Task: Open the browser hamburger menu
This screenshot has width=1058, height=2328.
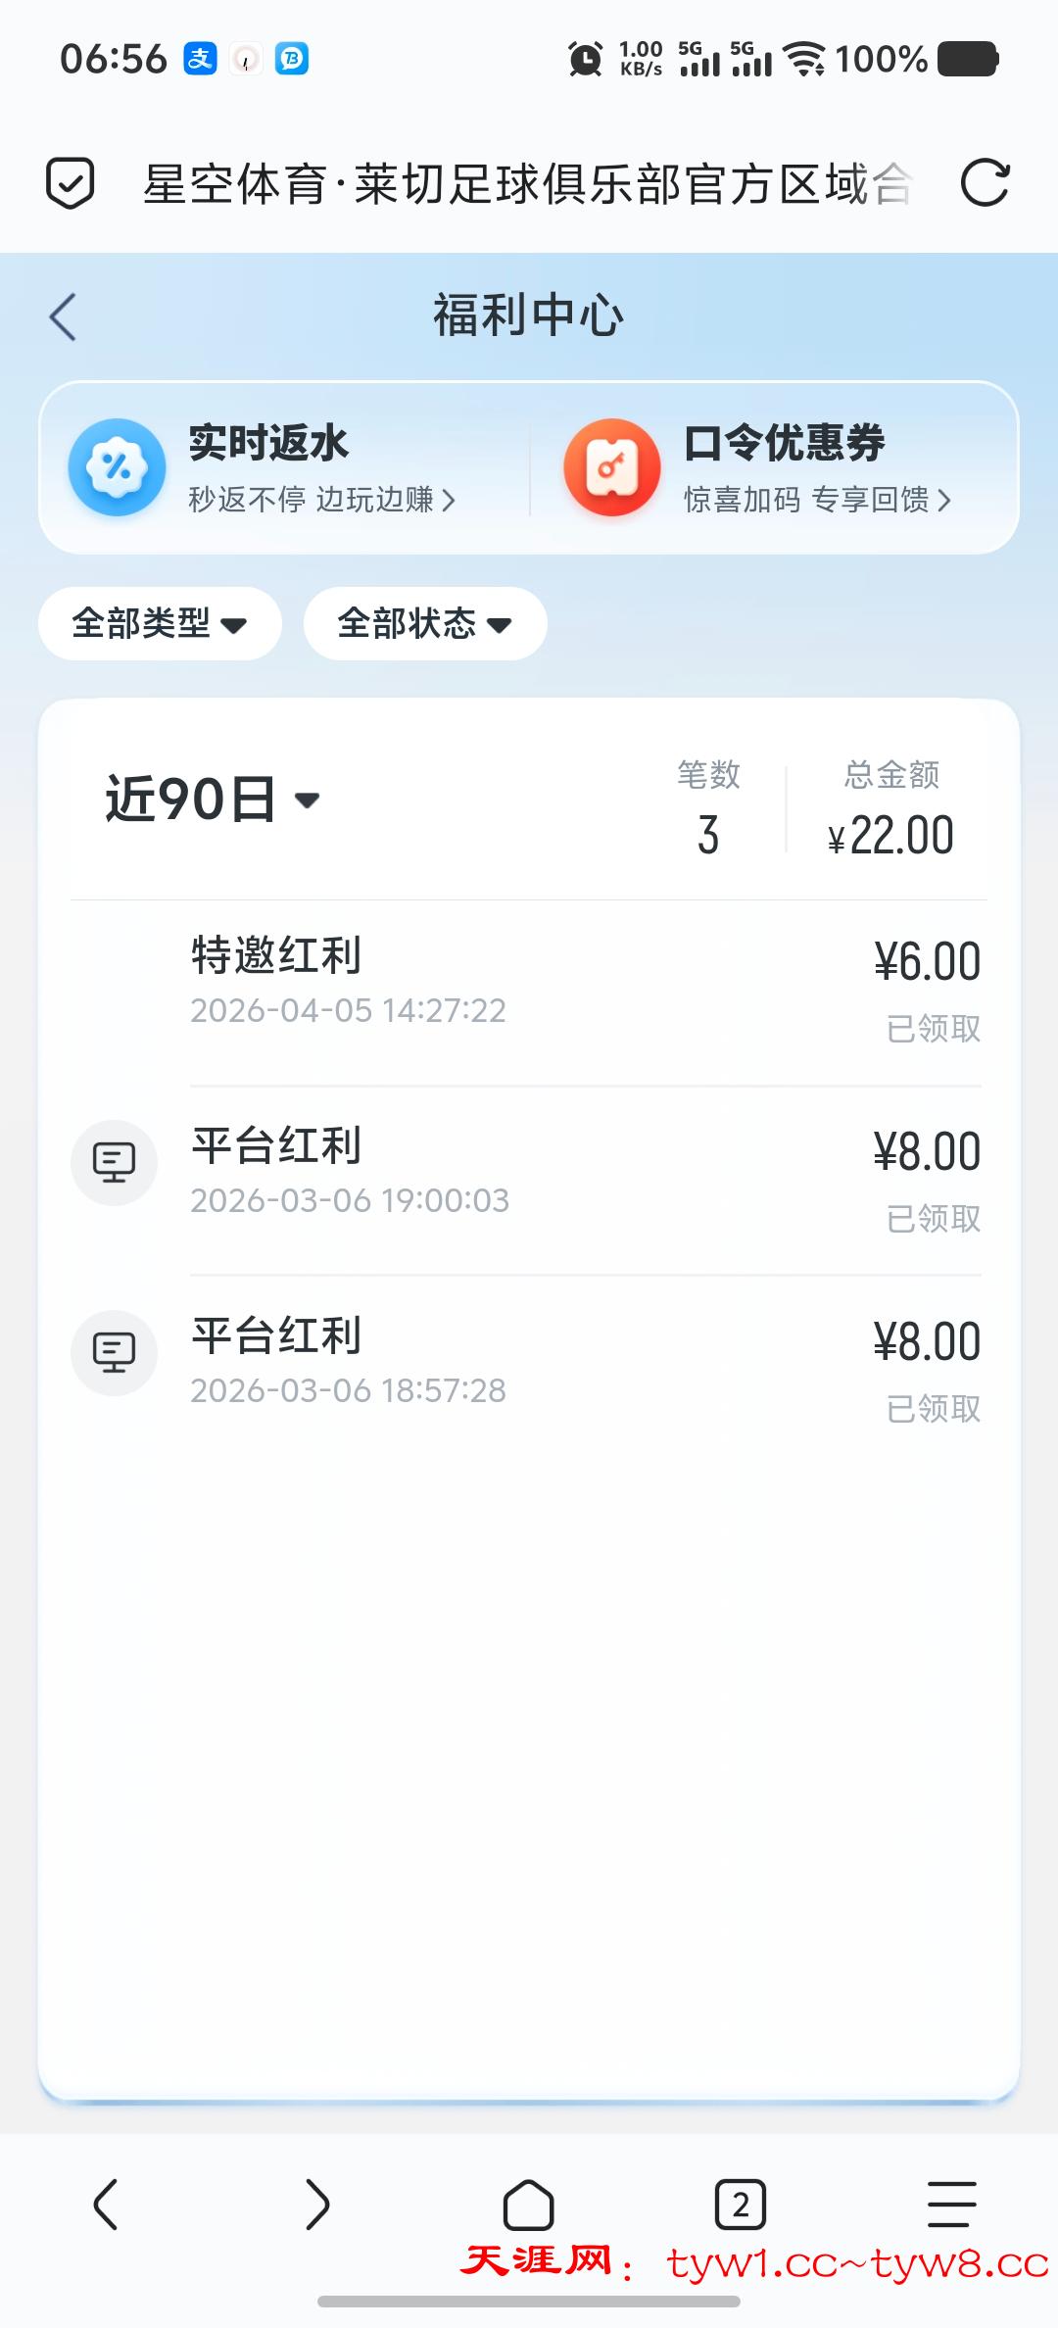Action: pyautogui.click(x=951, y=2205)
